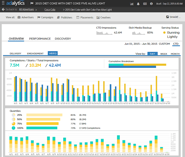This screenshot has height=157, width=185.
Task: Click the 6/1 blue impressions bar in top chart
Action: pos(16,89)
